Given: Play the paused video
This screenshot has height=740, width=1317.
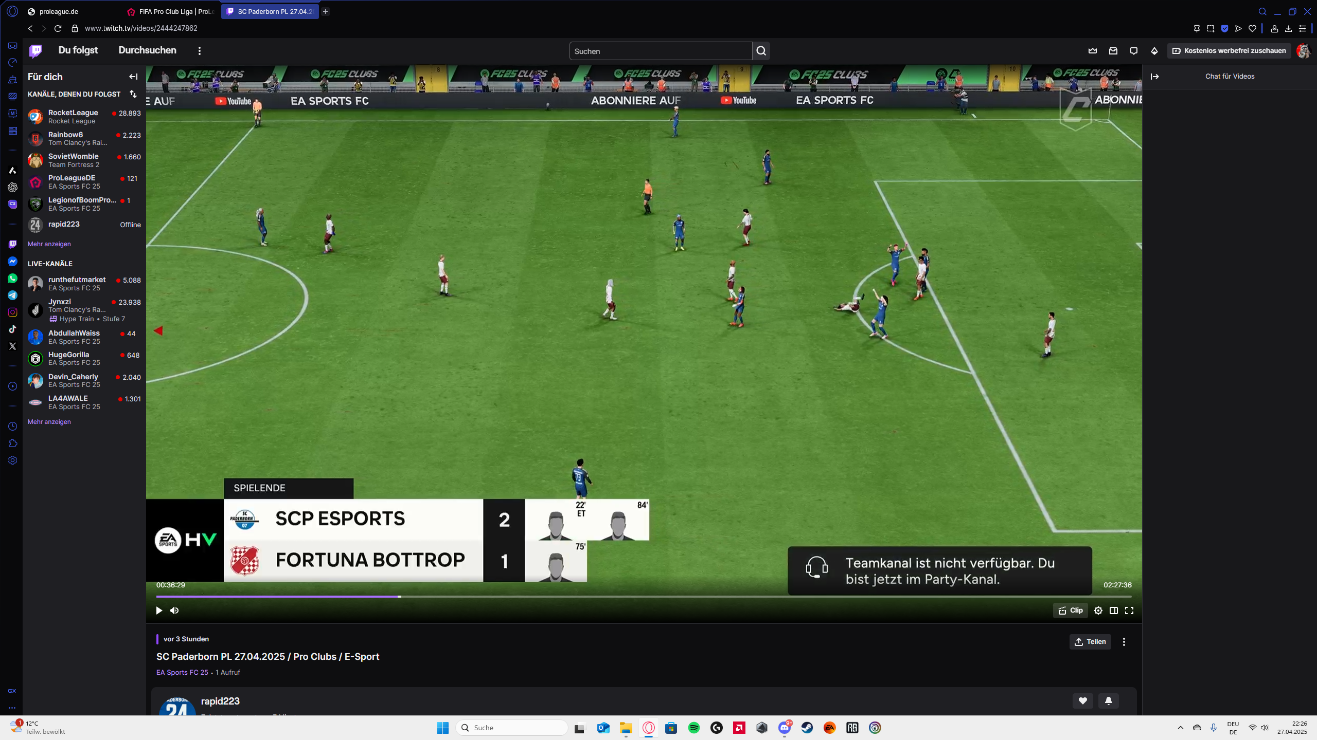Looking at the screenshot, I should click(159, 610).
